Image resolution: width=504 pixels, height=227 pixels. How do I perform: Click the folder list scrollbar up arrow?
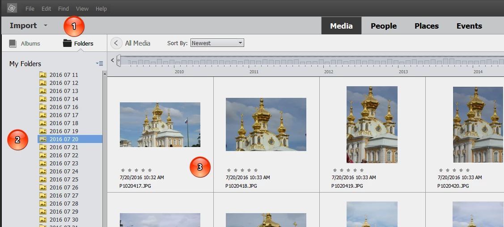coord(105,74)
